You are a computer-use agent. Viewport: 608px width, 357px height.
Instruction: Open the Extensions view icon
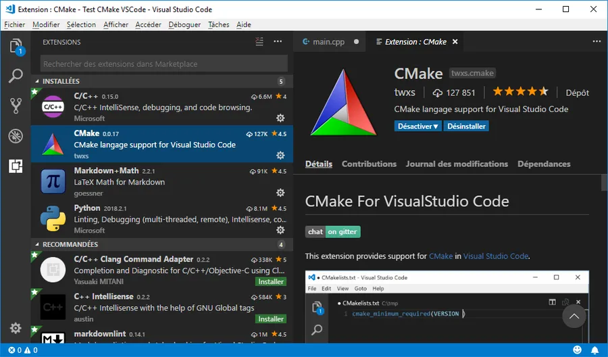16,166
